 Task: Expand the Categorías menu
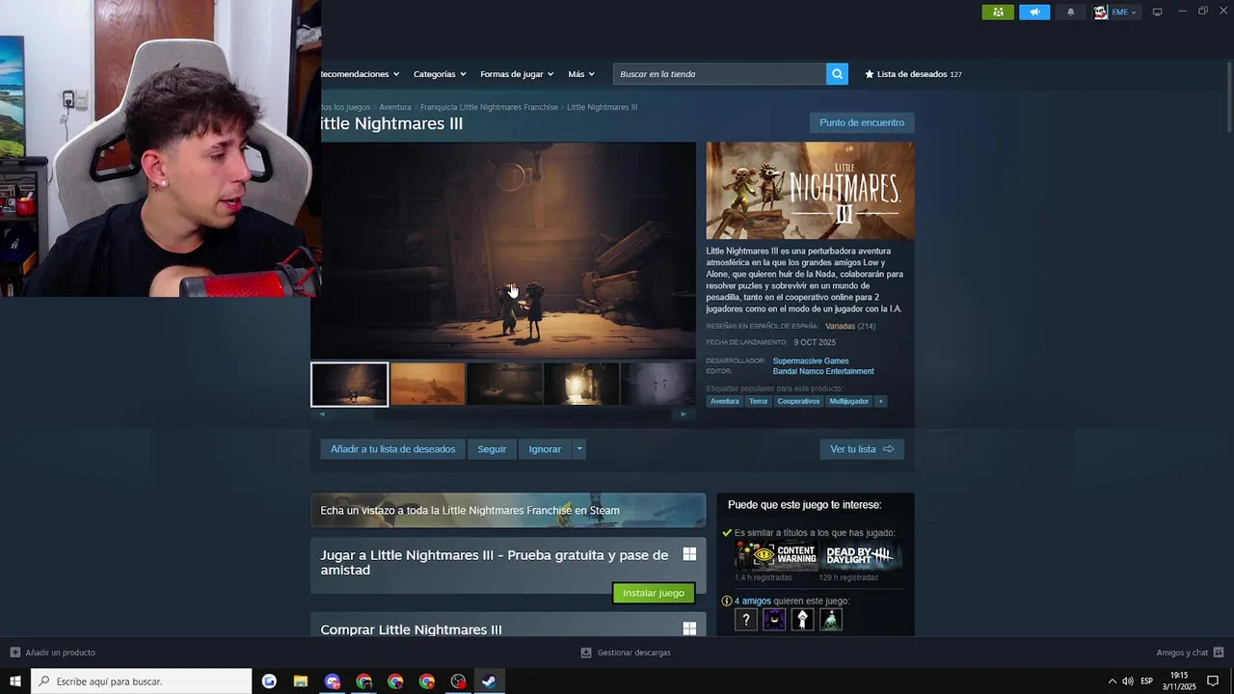pyautogui.click(x=440, y=74)
